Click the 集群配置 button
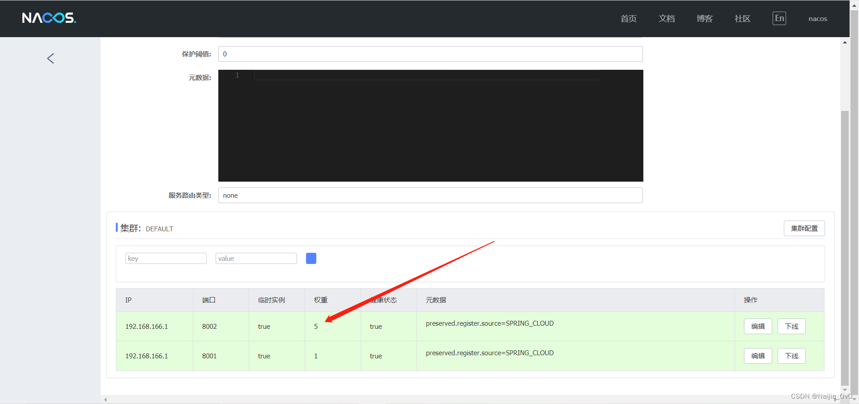The image size is (859, 404). click(804, 228)
